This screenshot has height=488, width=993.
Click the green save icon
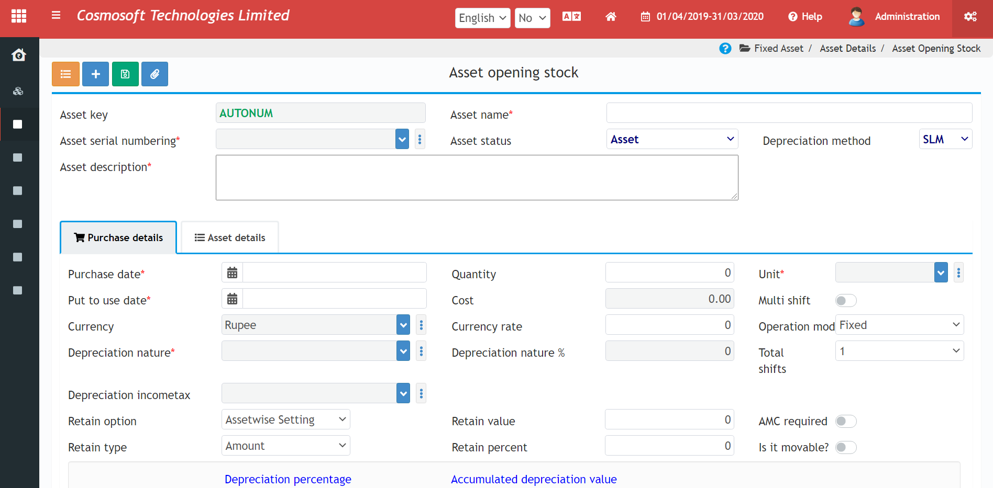(125, 74)
